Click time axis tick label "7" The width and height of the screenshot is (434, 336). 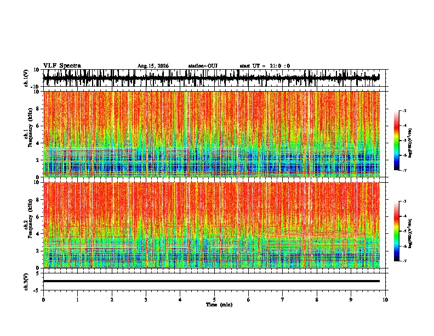[283, 300]
